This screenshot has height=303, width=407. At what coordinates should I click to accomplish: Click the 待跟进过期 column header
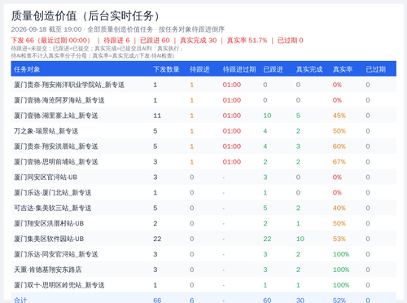239,69
